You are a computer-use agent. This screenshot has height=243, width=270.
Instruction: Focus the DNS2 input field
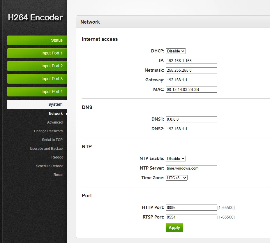(x=191, y=129)
